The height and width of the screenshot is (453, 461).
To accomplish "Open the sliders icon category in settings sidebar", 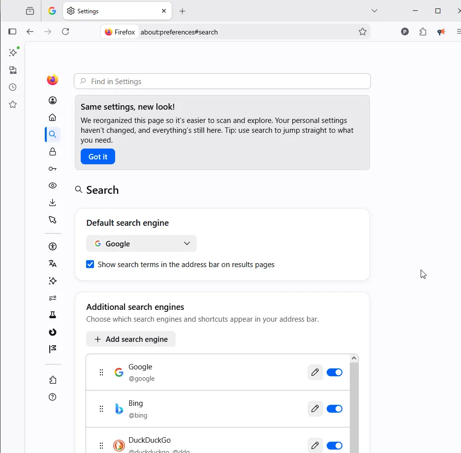I will [53, 298].
